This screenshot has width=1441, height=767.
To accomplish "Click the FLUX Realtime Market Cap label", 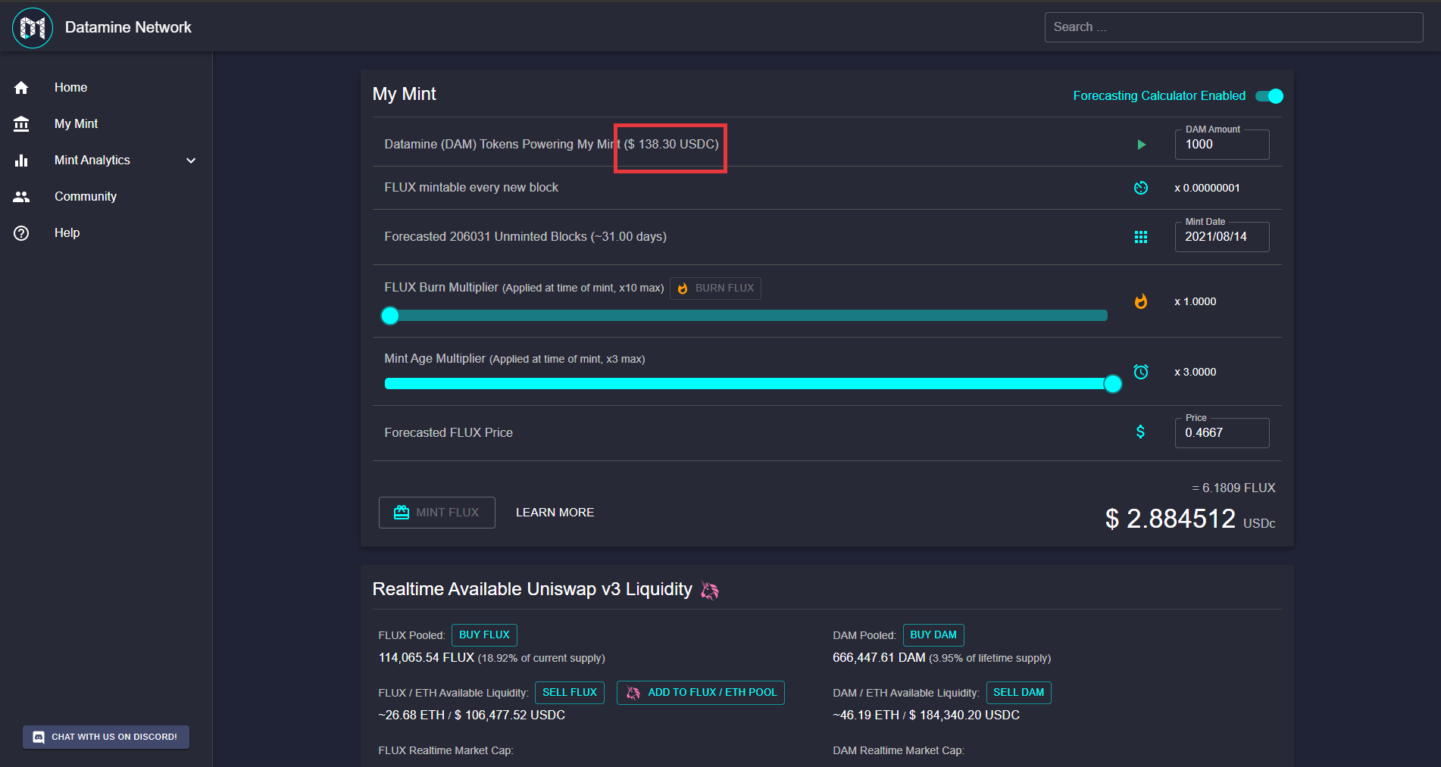I will pyautogui.click(x=445, y=751).
